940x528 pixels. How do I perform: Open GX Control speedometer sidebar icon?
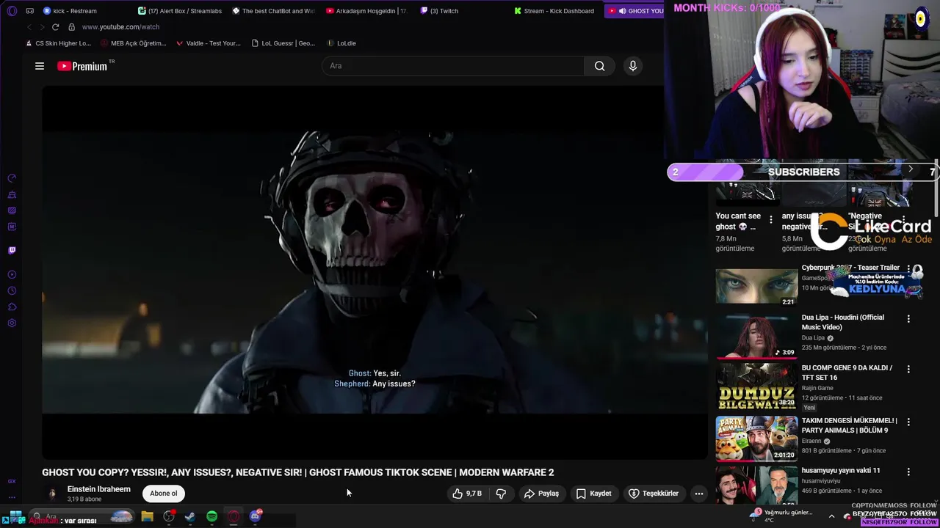tap(12, 178)
